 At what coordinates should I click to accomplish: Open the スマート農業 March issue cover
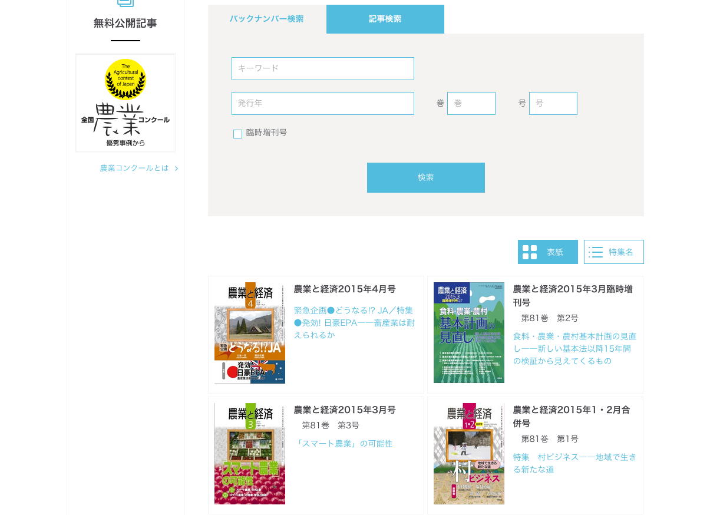coord(250,453)
